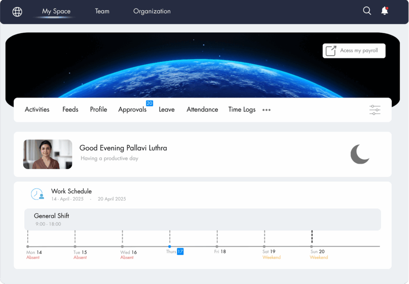Select Sat 19 on the schedule timeline
Image resolution: width=409 pixels, height=284 pixels.
269,252
